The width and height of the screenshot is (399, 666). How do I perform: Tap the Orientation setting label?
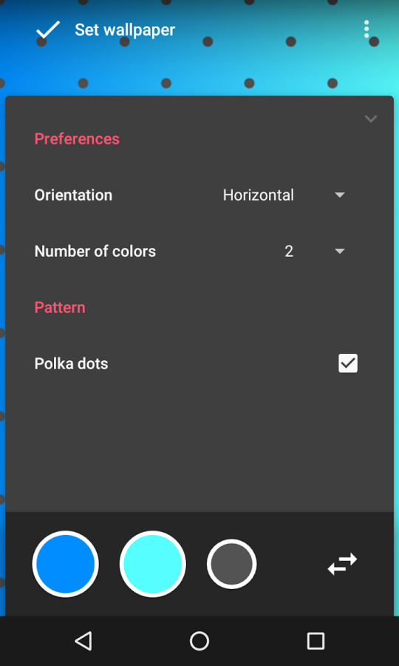coord(73,195)
